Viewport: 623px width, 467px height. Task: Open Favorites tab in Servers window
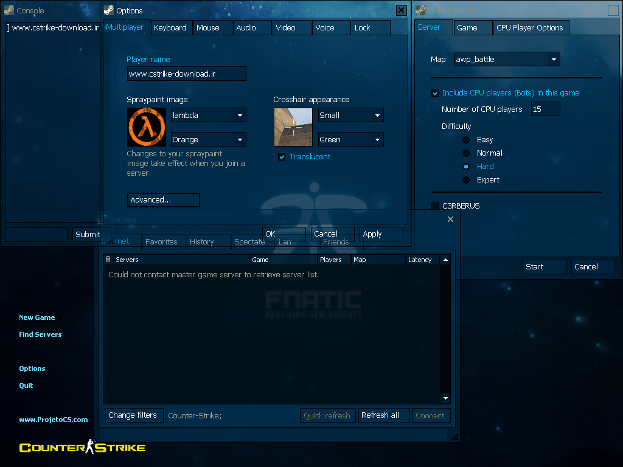pos(164,242)
